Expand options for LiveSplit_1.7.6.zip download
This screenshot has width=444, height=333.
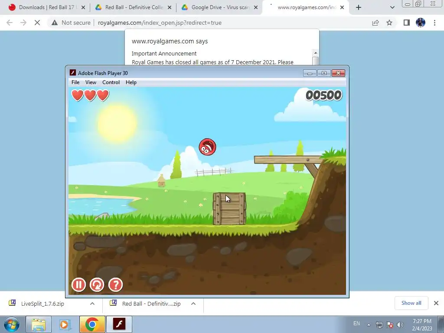[x=92, y=304]
